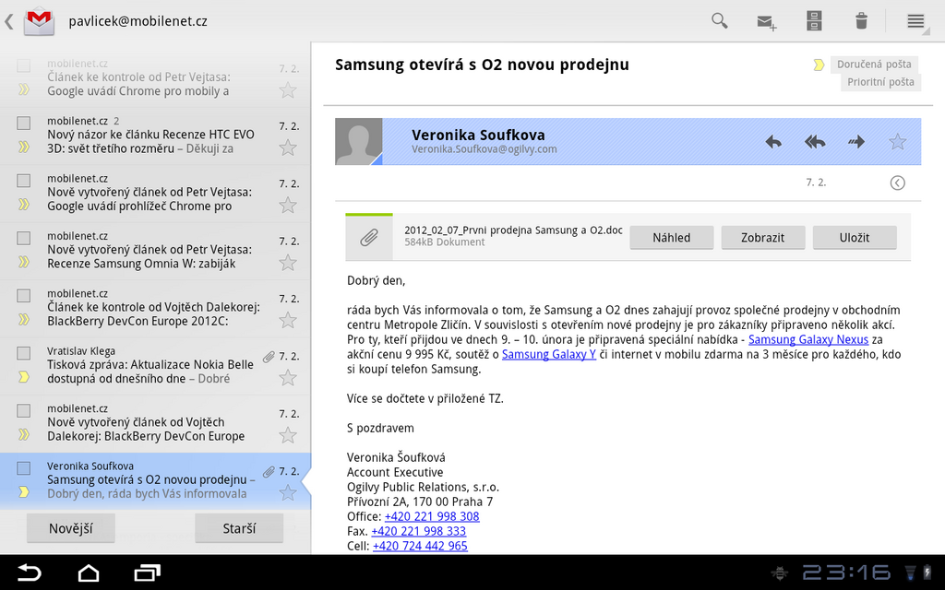
Task: Click the attachment paperclip icon
Action: [x=368, y=236]
